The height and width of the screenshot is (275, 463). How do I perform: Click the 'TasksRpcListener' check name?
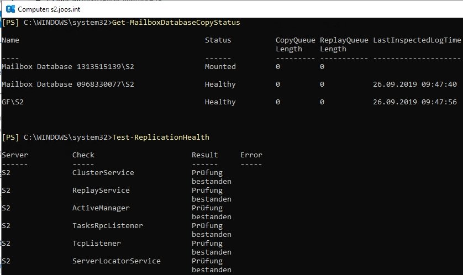point(107,226)
